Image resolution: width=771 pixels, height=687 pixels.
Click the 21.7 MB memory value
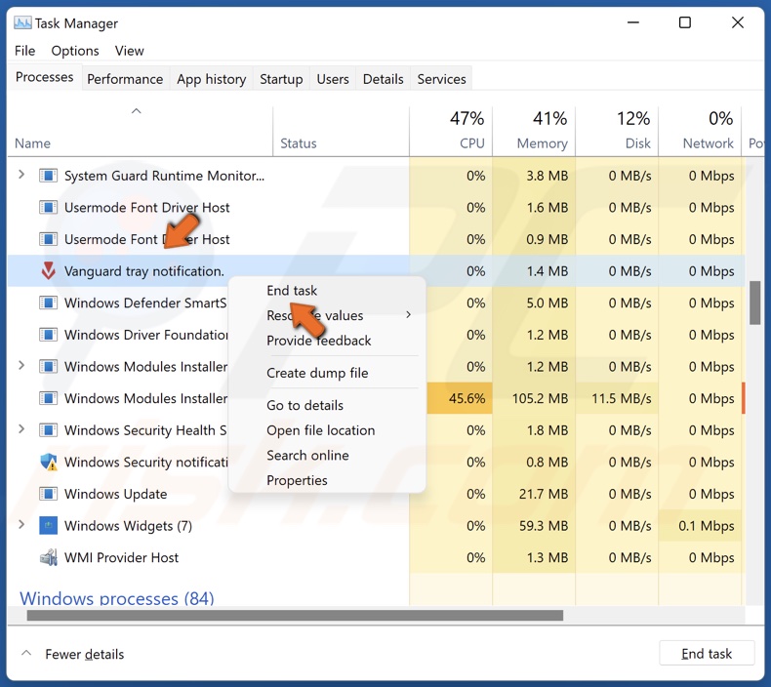[x=544, y=494]
